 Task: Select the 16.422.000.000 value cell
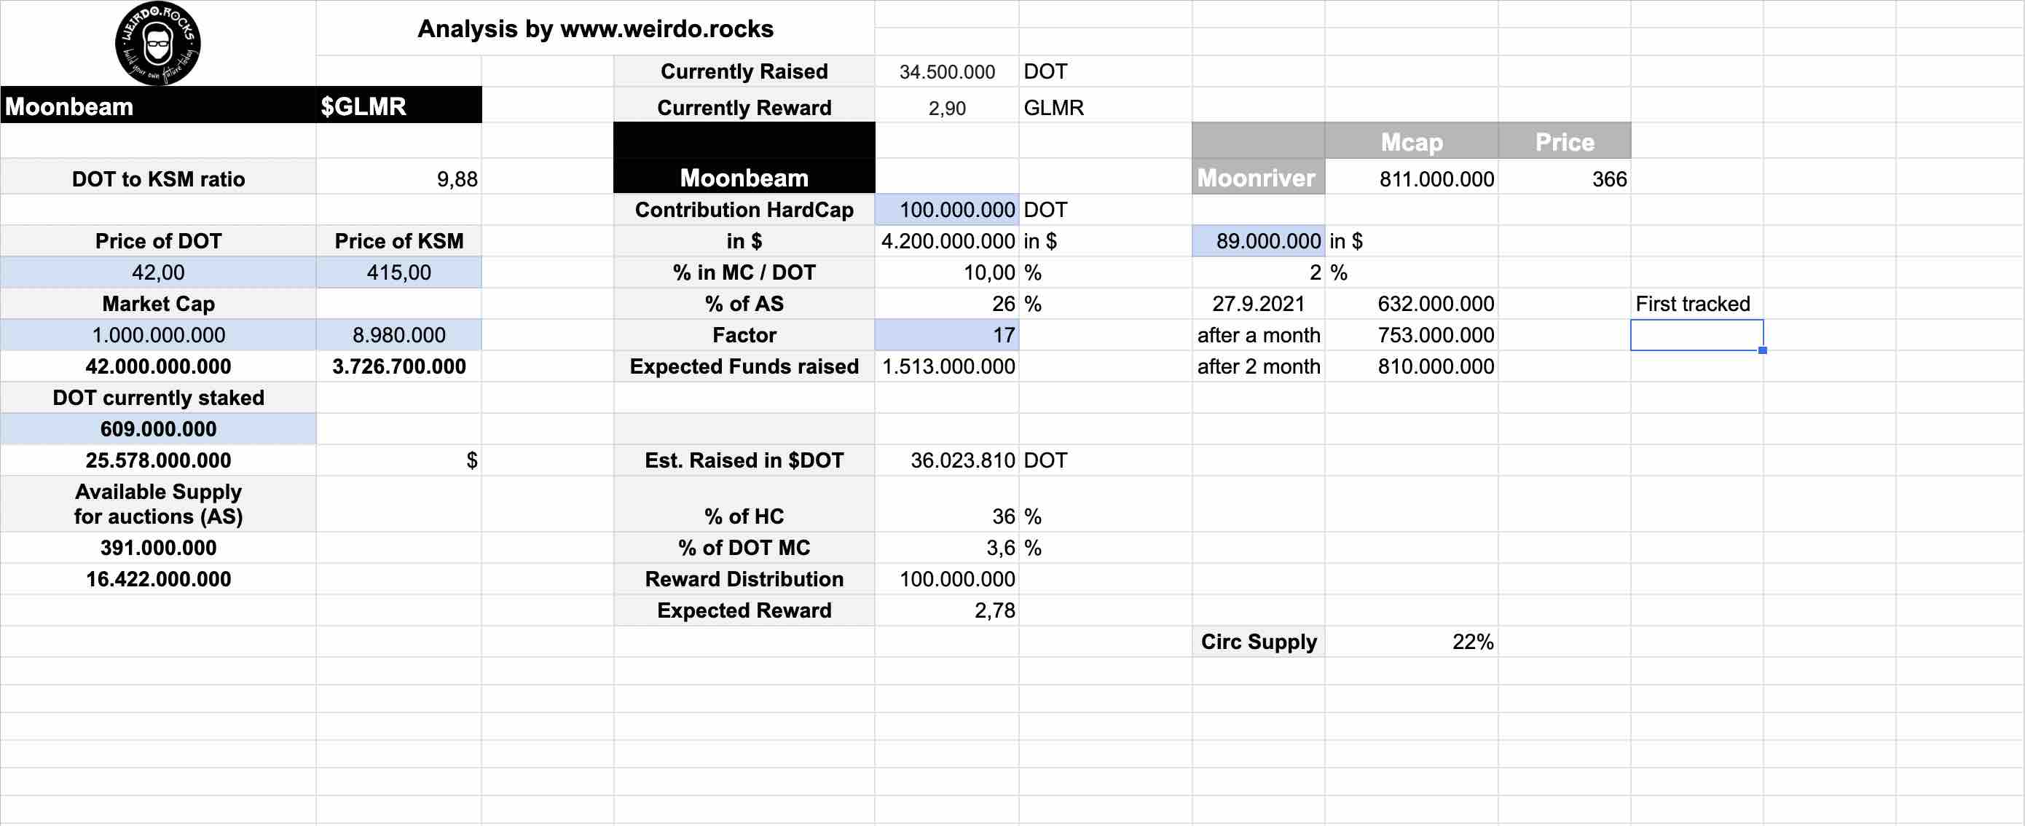[x=158, y=579]
